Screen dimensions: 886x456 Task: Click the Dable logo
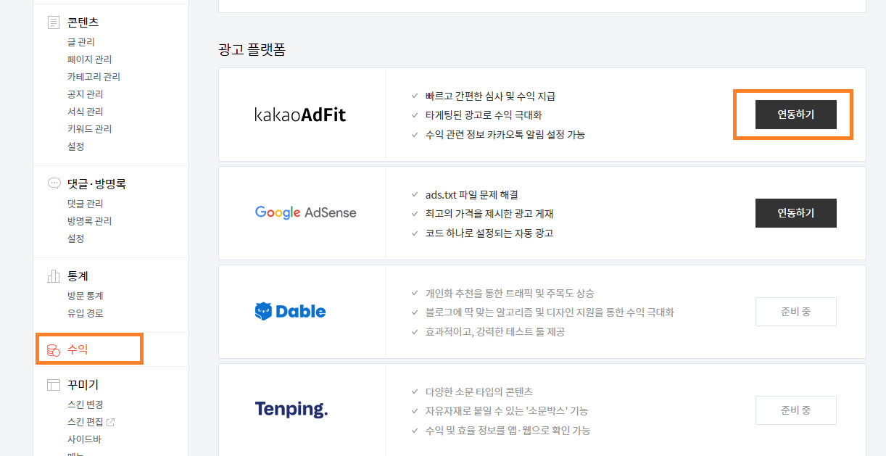point(290,312)
